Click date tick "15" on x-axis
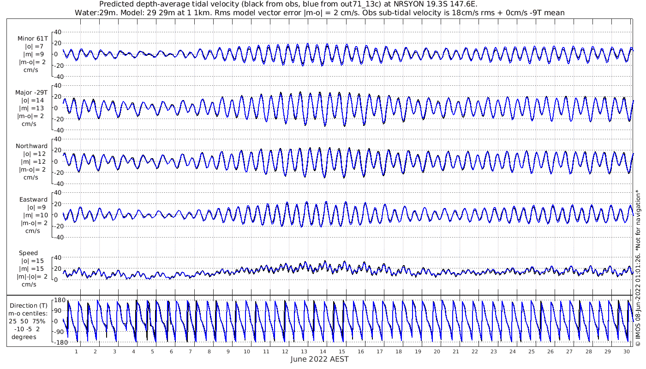The image size is (646, 369). 342,351
